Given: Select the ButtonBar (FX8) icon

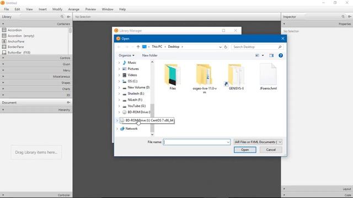Looking at the screenshot, I should coord(4,52).
